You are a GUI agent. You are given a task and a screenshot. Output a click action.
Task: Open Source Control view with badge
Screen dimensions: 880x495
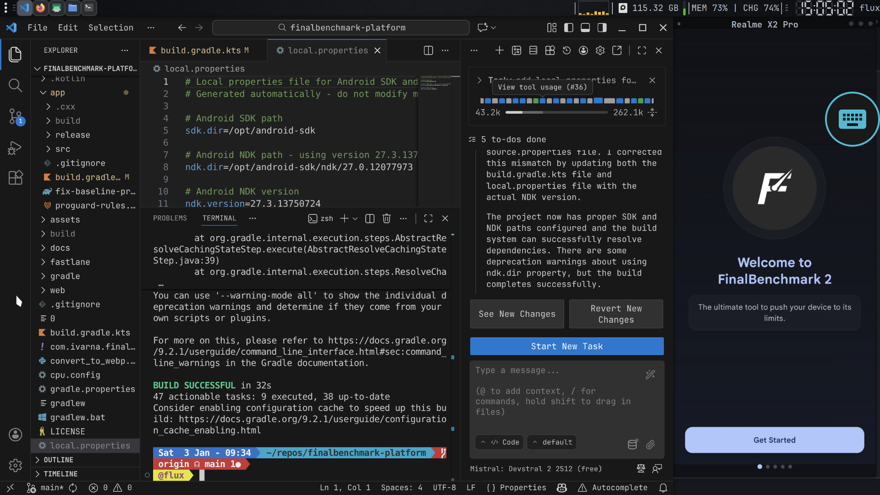pyautogui.click(x=15, y=116)
